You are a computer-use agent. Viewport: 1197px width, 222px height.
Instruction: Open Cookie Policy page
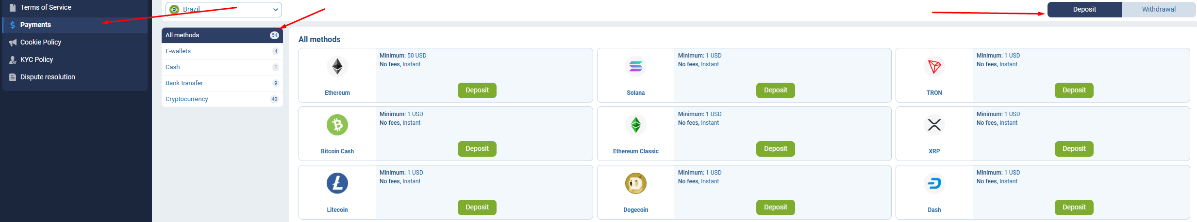click(75, 42)
